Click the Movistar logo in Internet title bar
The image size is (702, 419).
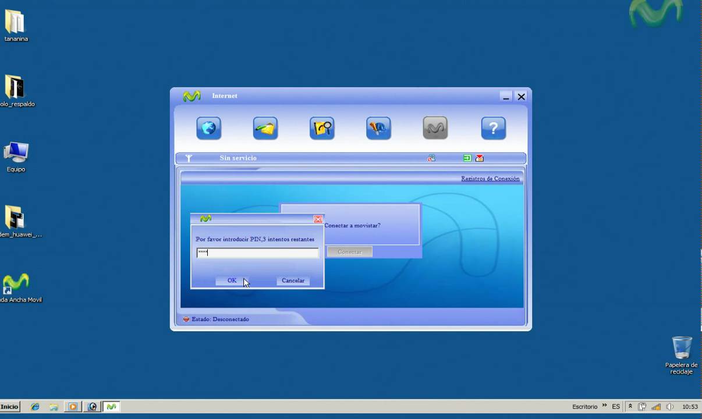(192, 96)
